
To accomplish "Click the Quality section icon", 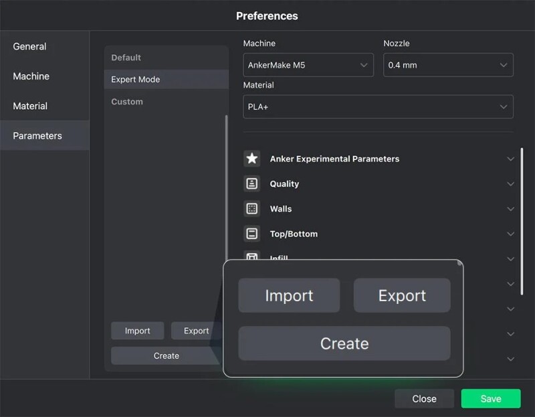I will (252, 184).
